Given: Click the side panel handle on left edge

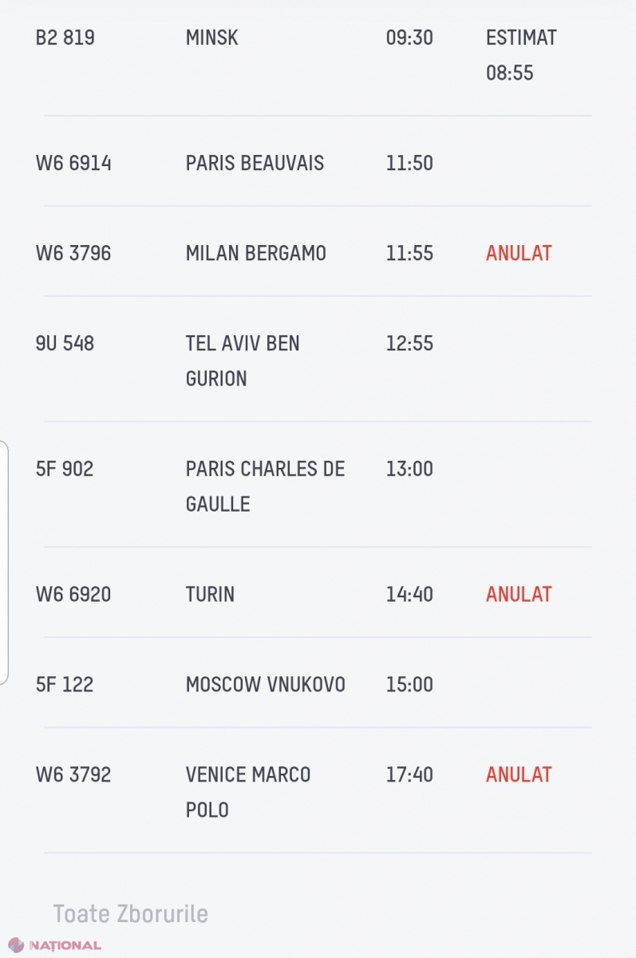Looking at the screenshot, I should tap(5, 562).
